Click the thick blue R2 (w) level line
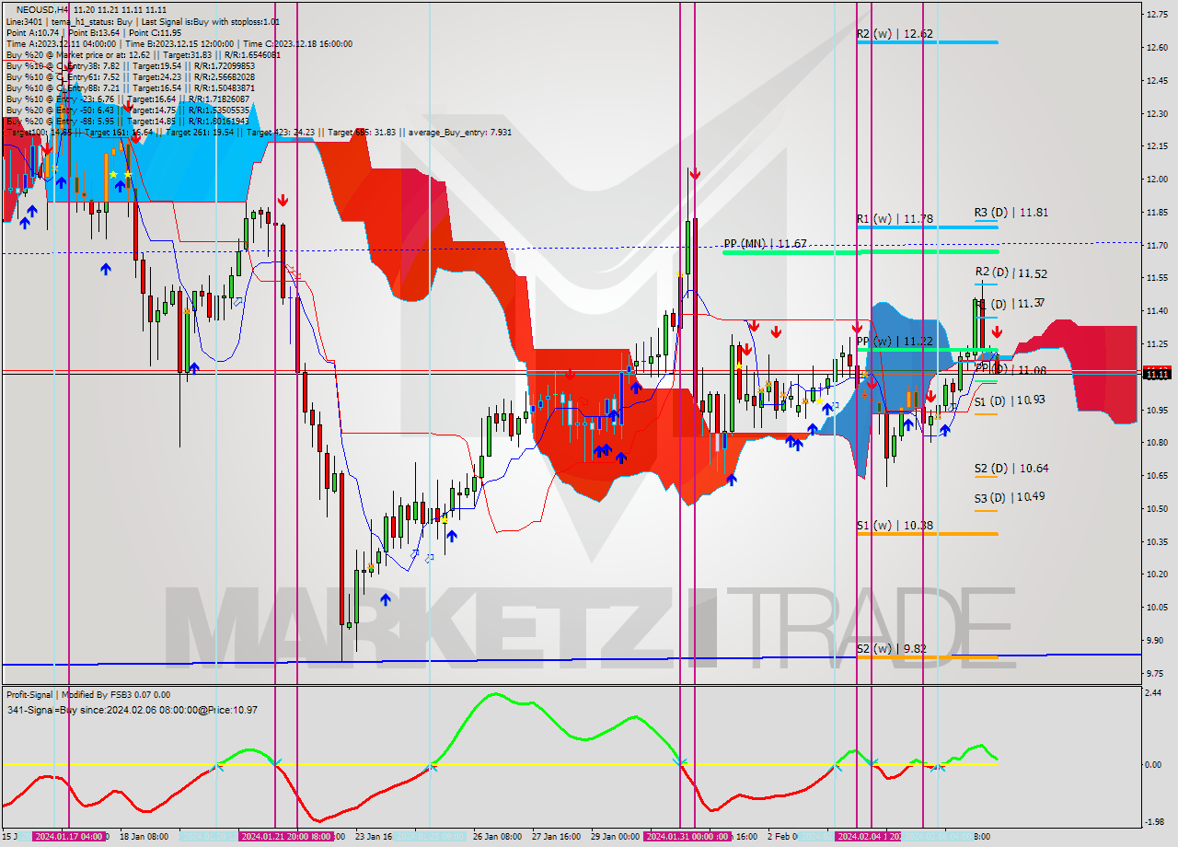 click(x=927, y=42)
